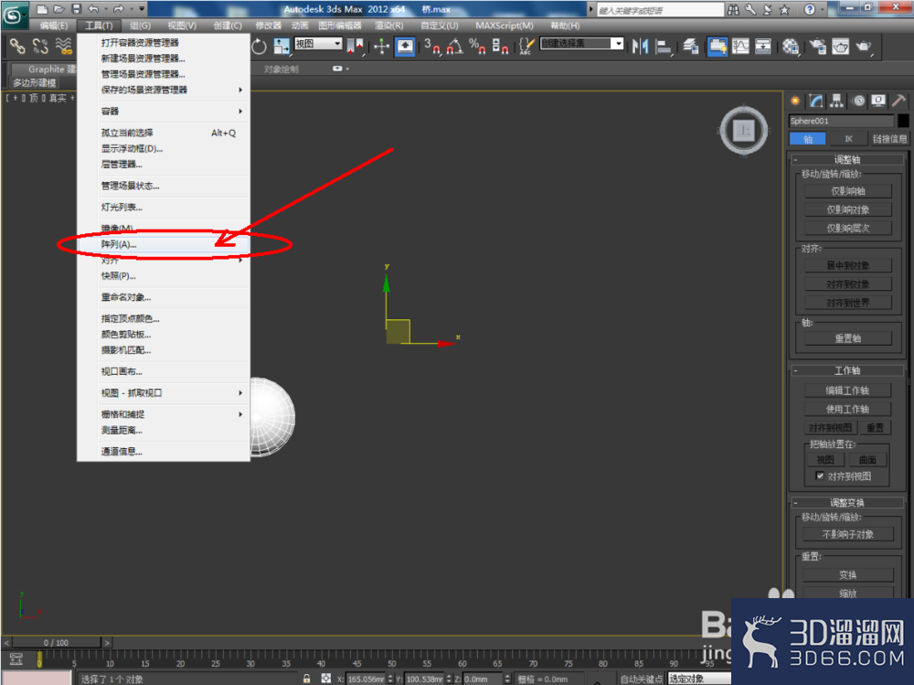Click Edit Named Selection Sets icon
This screenshot has width=914, height=685.
point(526,46)
